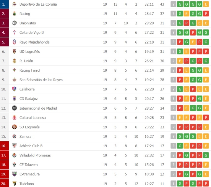Click Deportivo's orange E form badge

tap(206, 4)
